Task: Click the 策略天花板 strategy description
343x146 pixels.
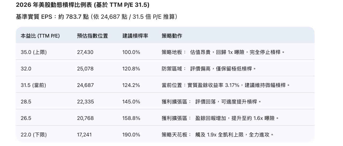Action: 218,135
